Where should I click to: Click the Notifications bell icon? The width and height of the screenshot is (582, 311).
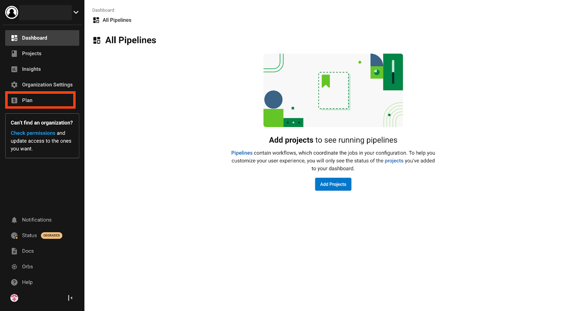tap(14, 220)
